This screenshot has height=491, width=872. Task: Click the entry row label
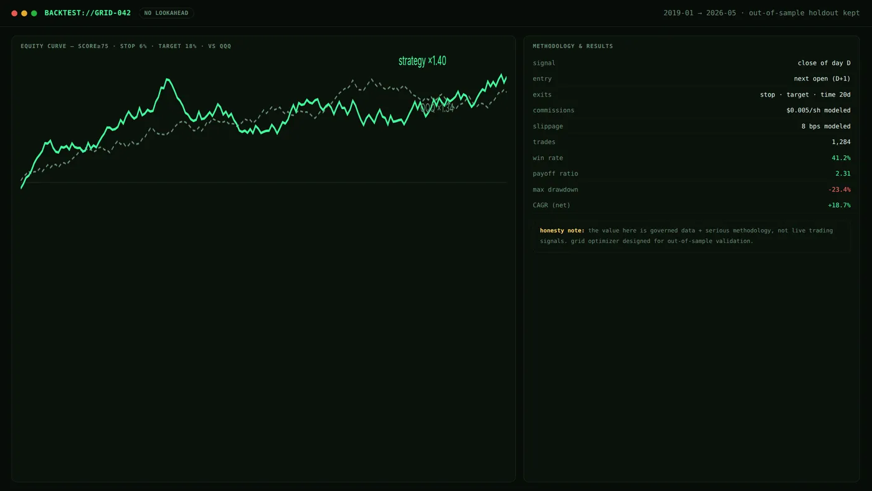[542, 79]
